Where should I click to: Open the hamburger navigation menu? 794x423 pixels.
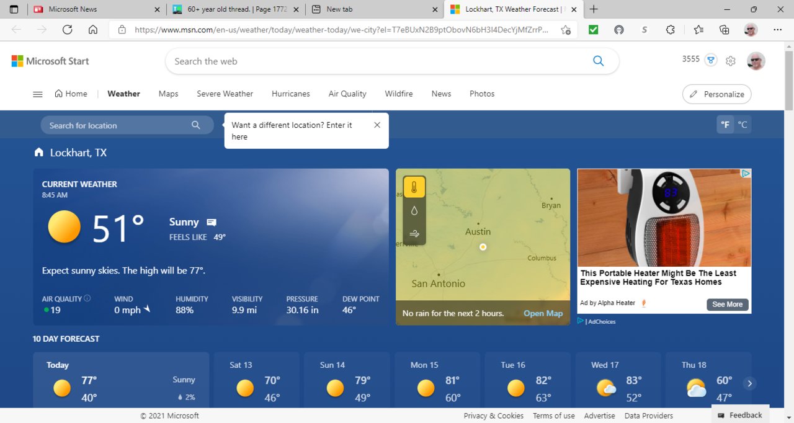point(38,94)
